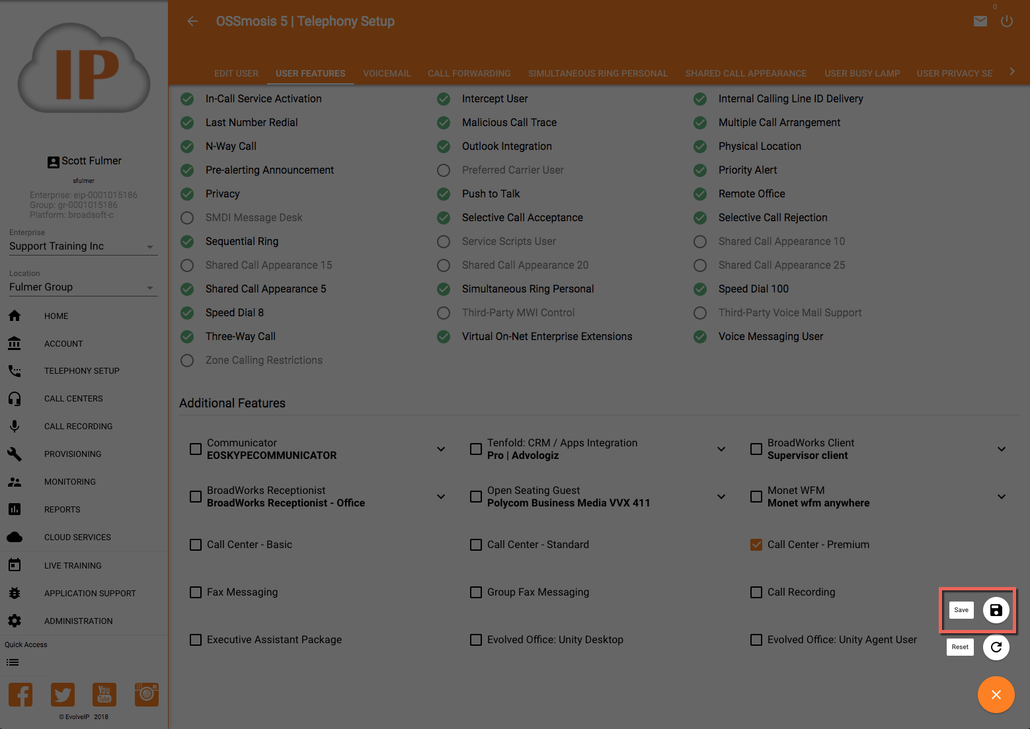Uncheck Call Center - Premium

pos(756,545)
